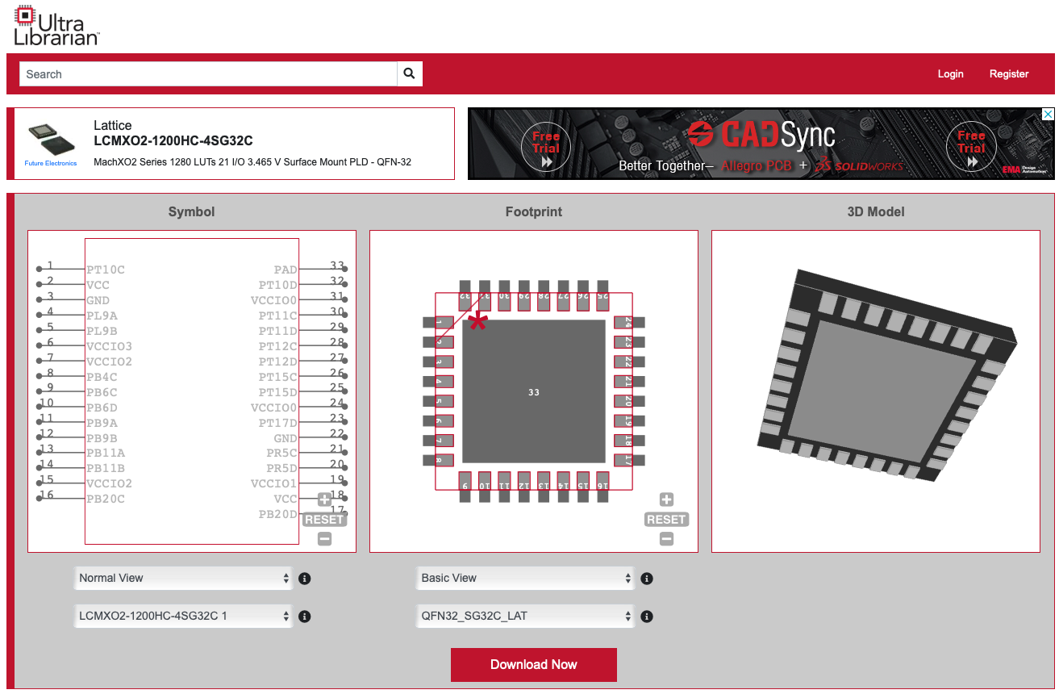Open the Normal View dropdown
The width and height of the screenshot is (1059, 694).
click(x=184, y=578)
